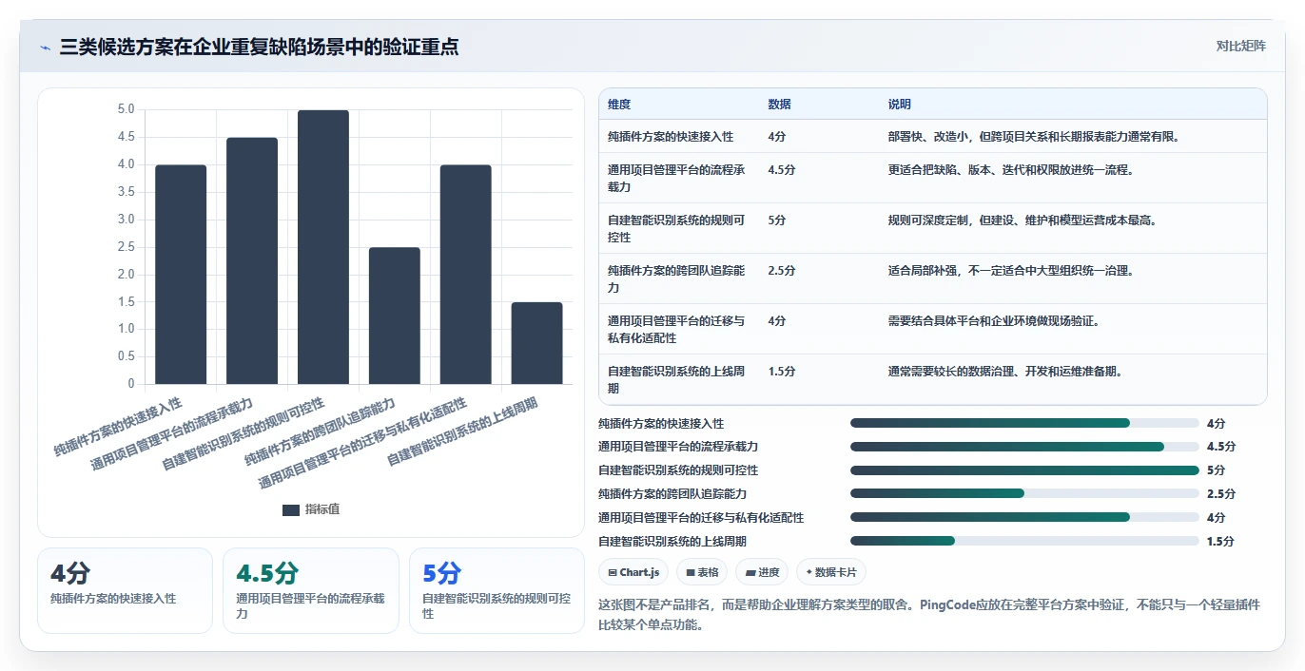Click the 2.5 y-axis tick label
Viewport: 1305px width, 671px height.
click(x=126, y=247)
